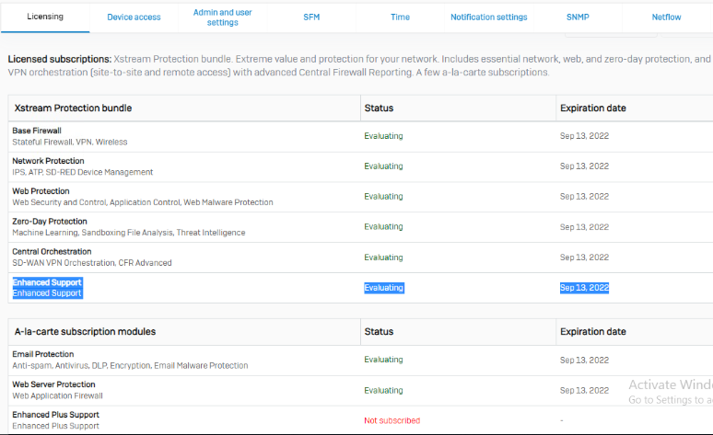Screen dimensions: 713x435
Task: Click Evaluating status for Network Protection
Action: 383,166
